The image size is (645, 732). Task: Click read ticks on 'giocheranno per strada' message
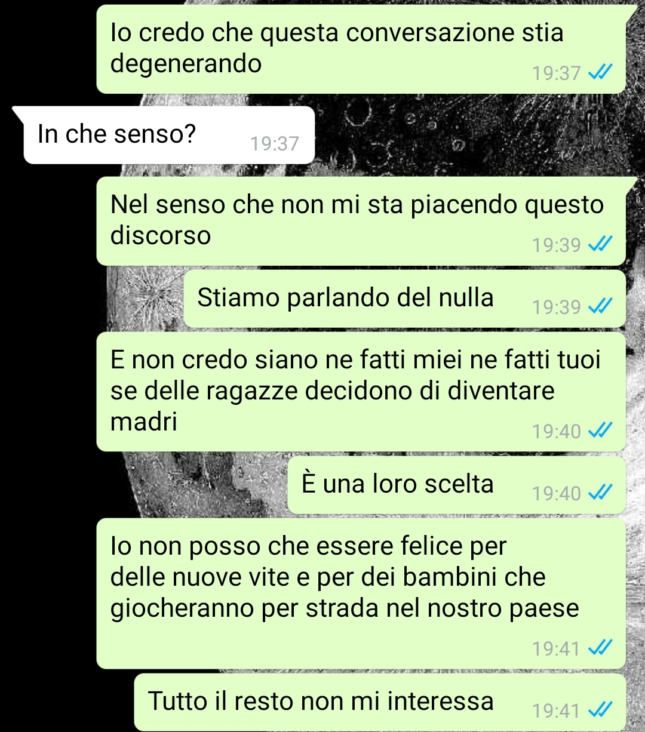600,648
